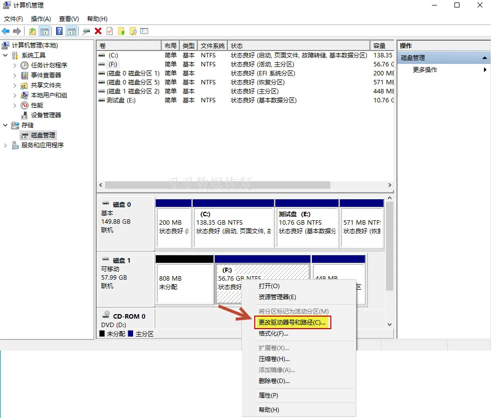Click the blue Back arrow in toolbar

(x=6, y=31)
